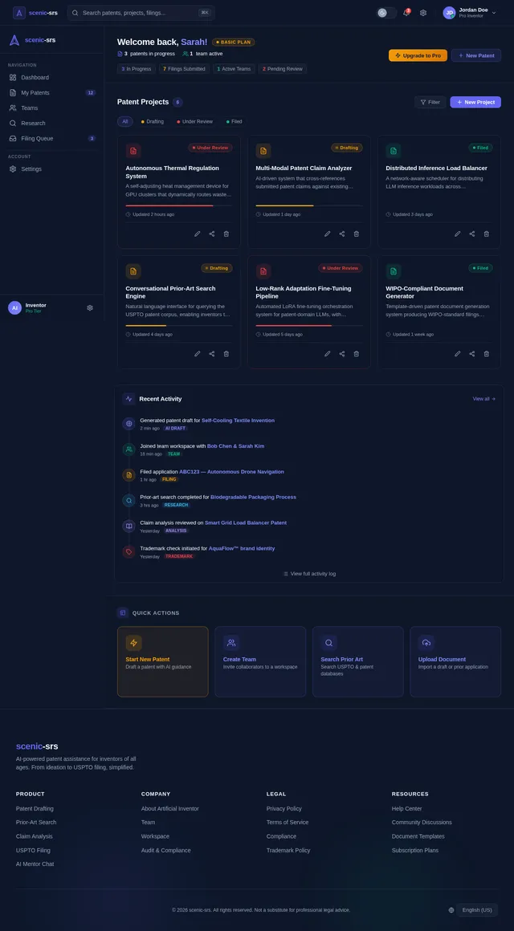
Task: Delete the Autonomous Thermal Regulation System project
Action: [226, 234]
